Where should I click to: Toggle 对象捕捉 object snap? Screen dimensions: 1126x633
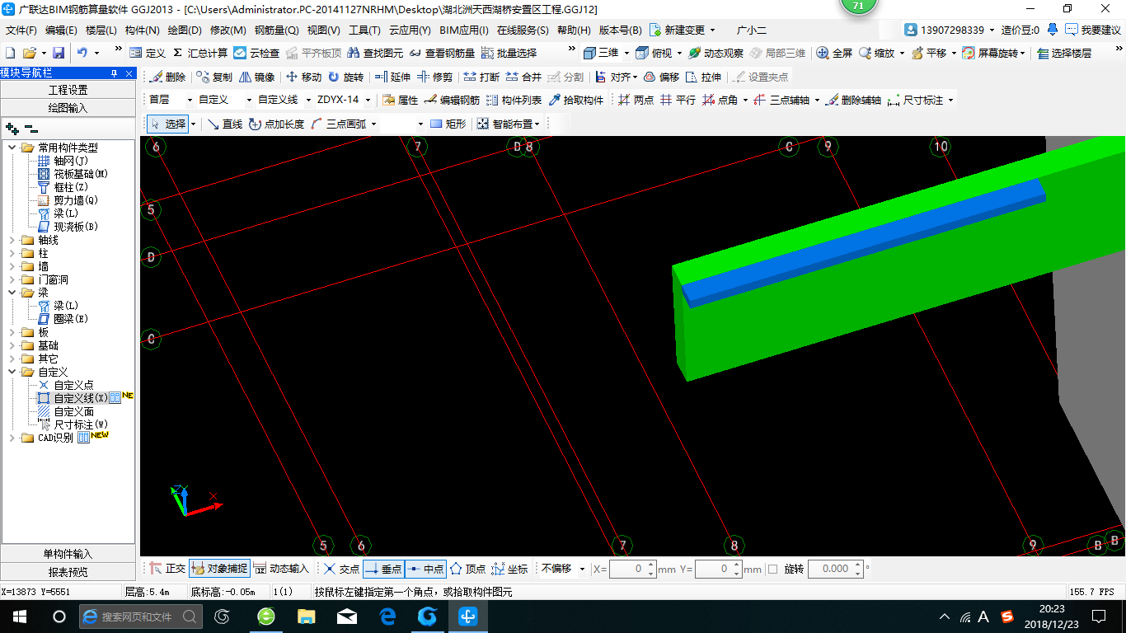(219, 569)
